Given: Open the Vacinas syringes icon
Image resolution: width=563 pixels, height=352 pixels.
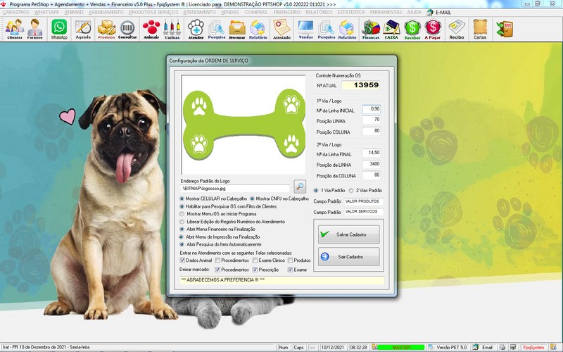Looking at the screenshot, I should [172, 29].
